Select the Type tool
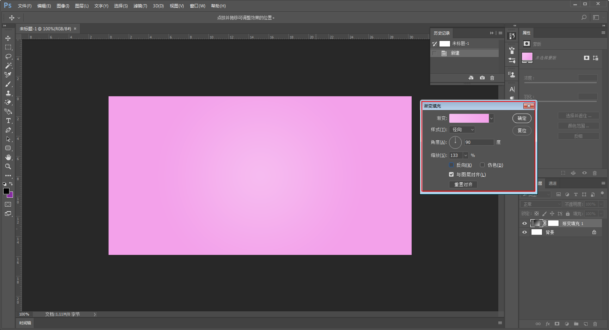Viewport: 609px width, 330px height. (8, 121)
